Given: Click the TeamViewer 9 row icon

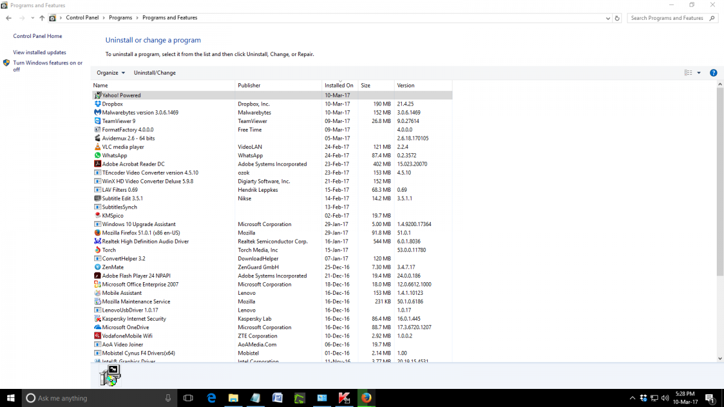Looking at the screenshot, I should pos(97,121).
